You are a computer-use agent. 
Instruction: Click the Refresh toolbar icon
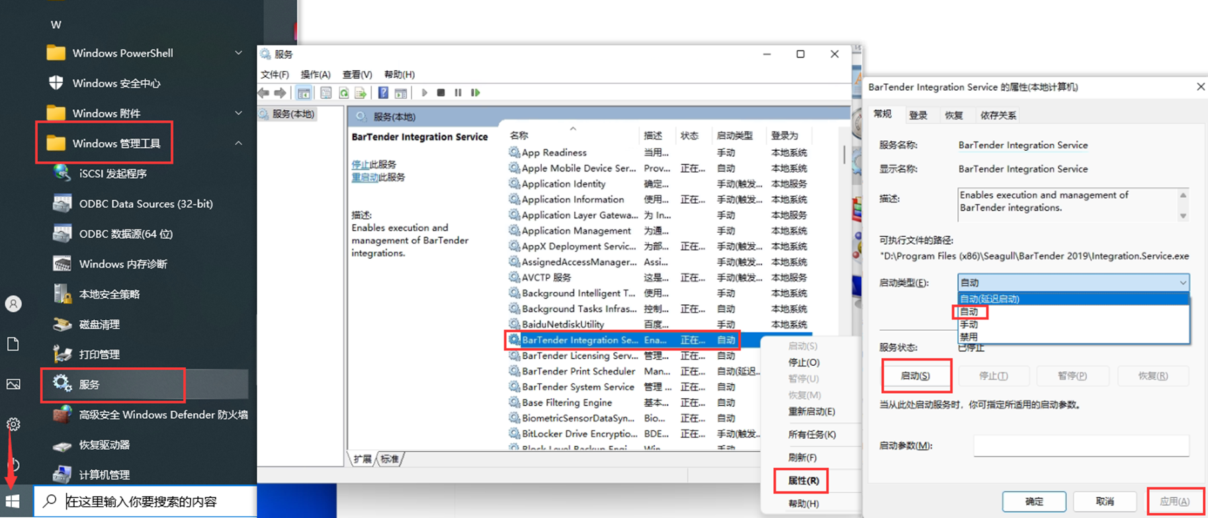click(344, 93)
